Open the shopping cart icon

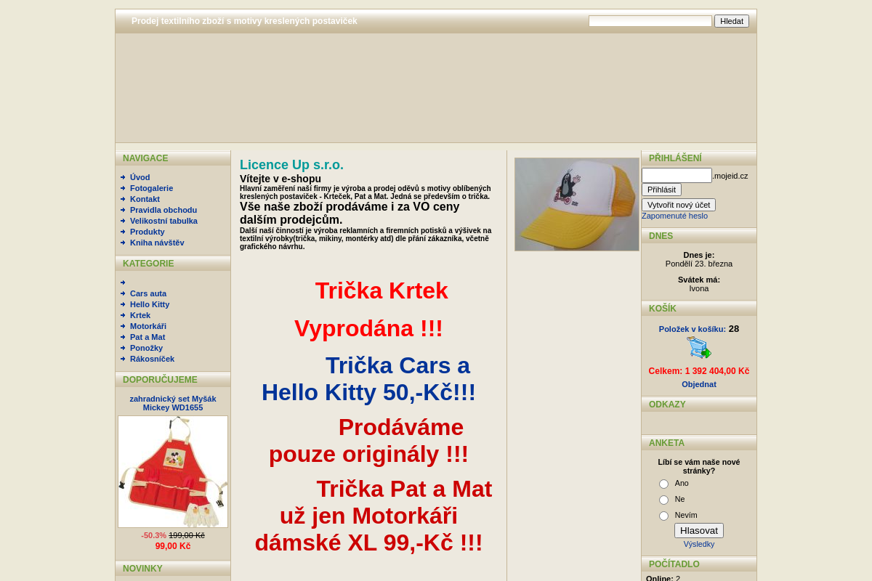699,348
